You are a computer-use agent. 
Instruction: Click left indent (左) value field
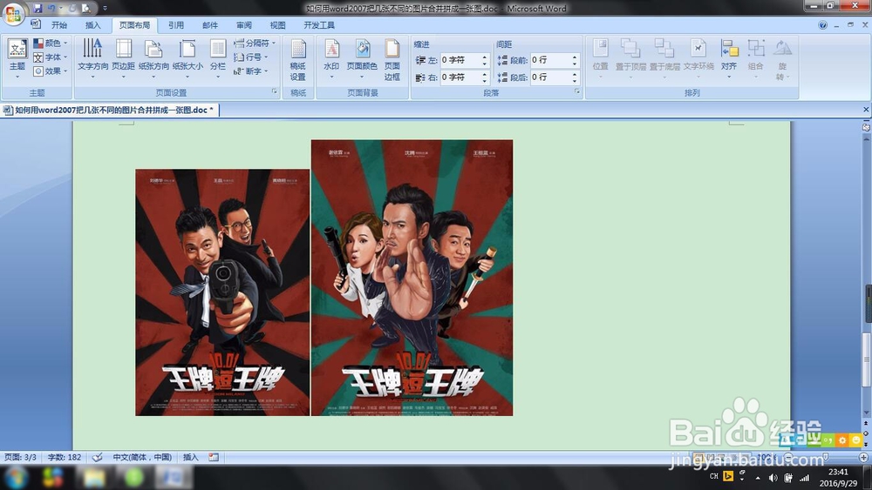click(460, 60)
